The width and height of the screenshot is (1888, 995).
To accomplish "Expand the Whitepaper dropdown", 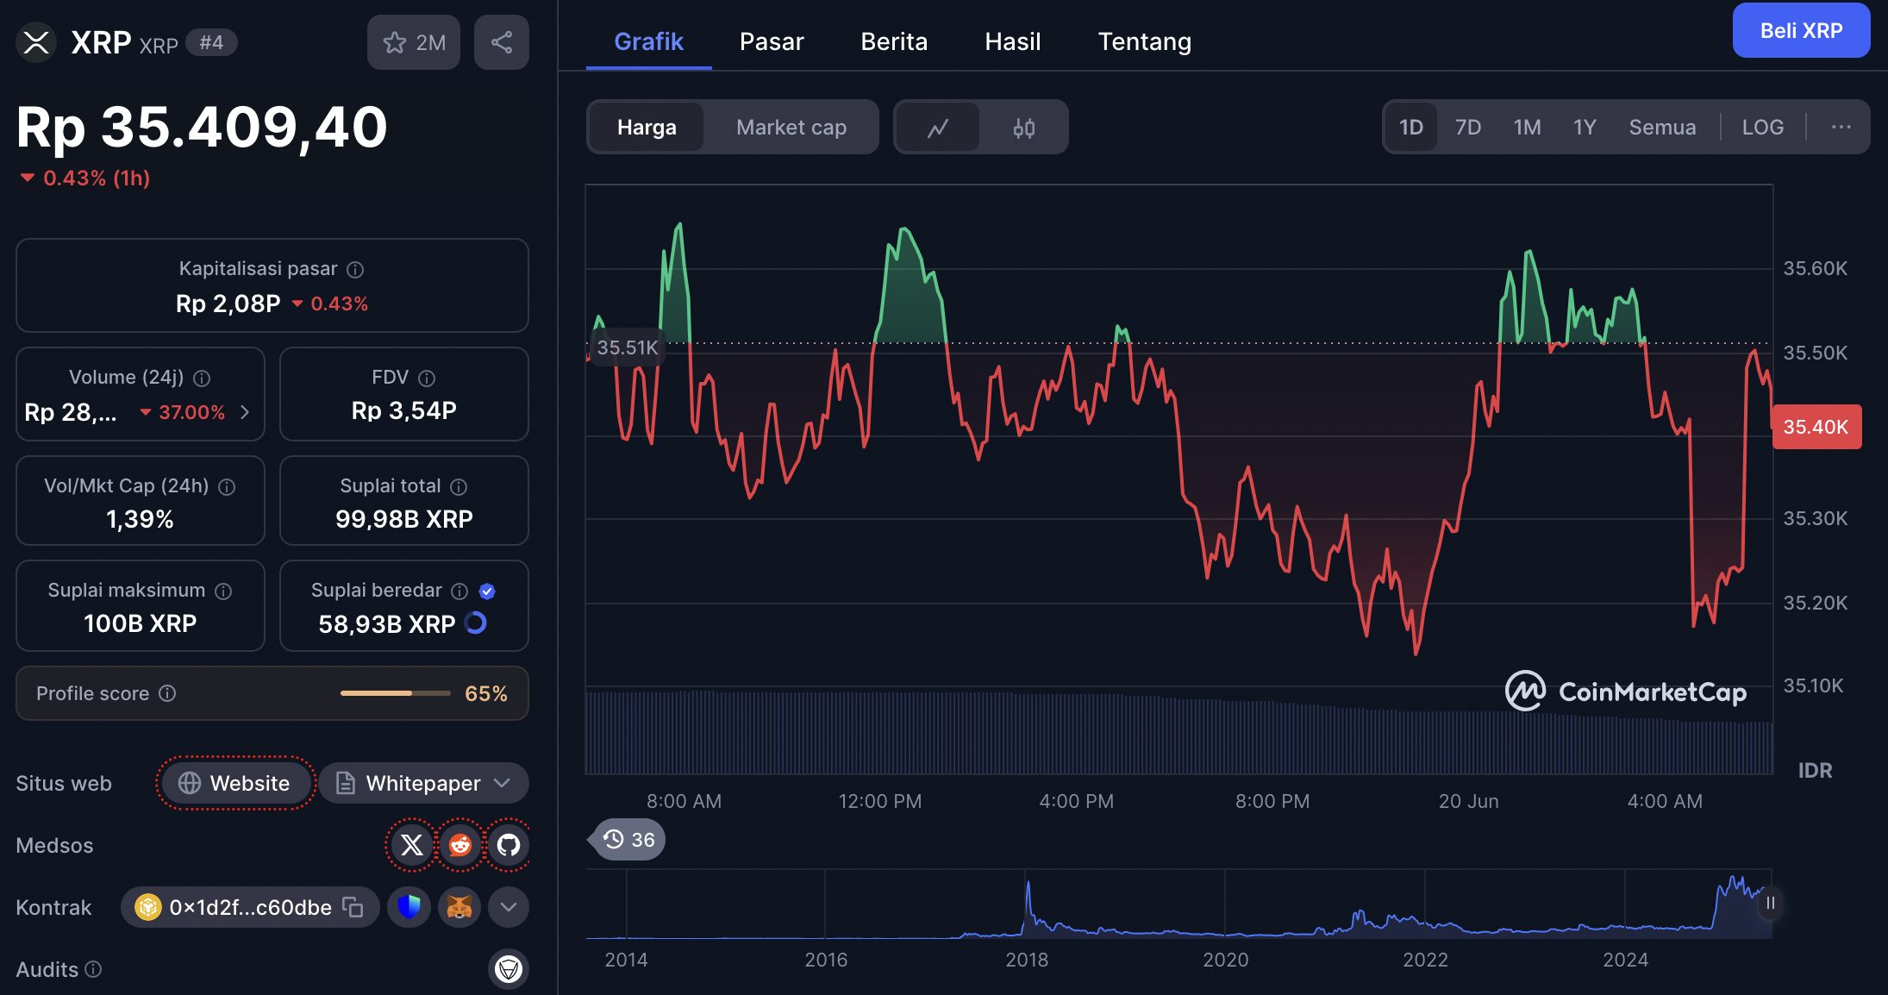I will tap(423, 783).
